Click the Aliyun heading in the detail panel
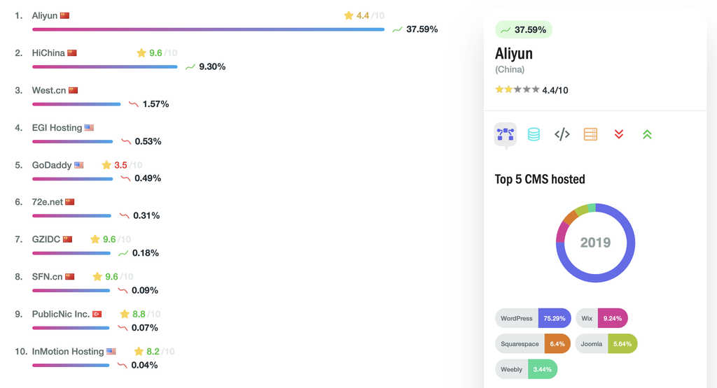The image size is (717, 388). [x=513, y=54]
